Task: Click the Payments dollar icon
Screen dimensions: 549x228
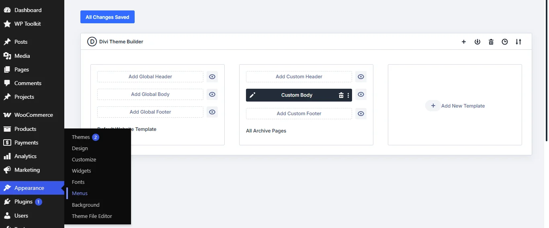Action: (x=7, y=142)
